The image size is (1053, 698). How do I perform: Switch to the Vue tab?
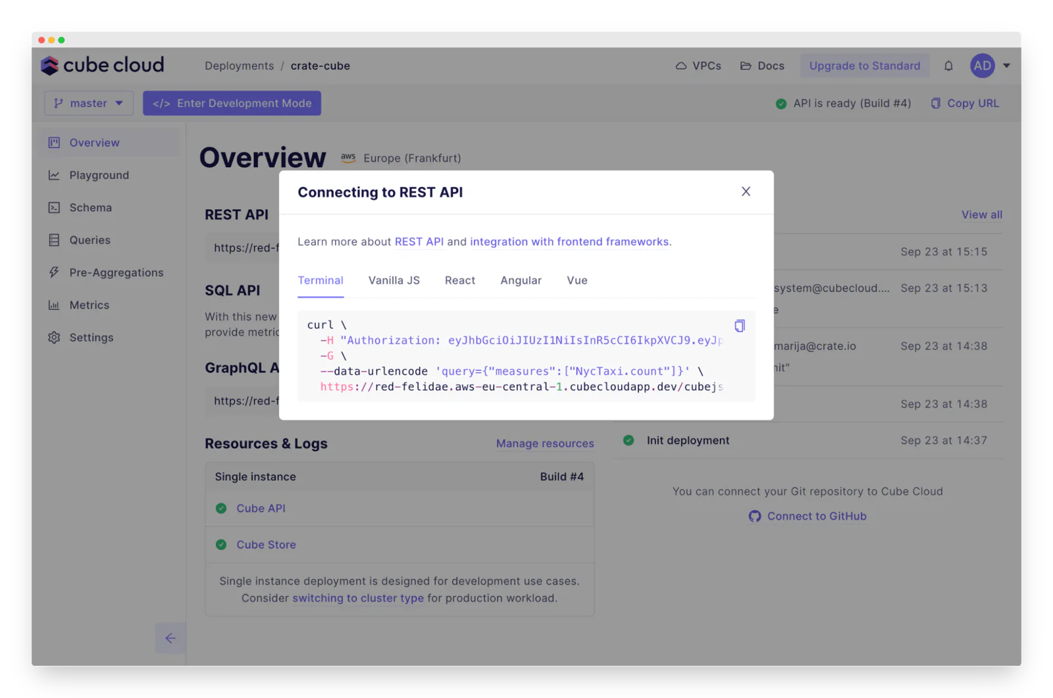coord(577,281)
